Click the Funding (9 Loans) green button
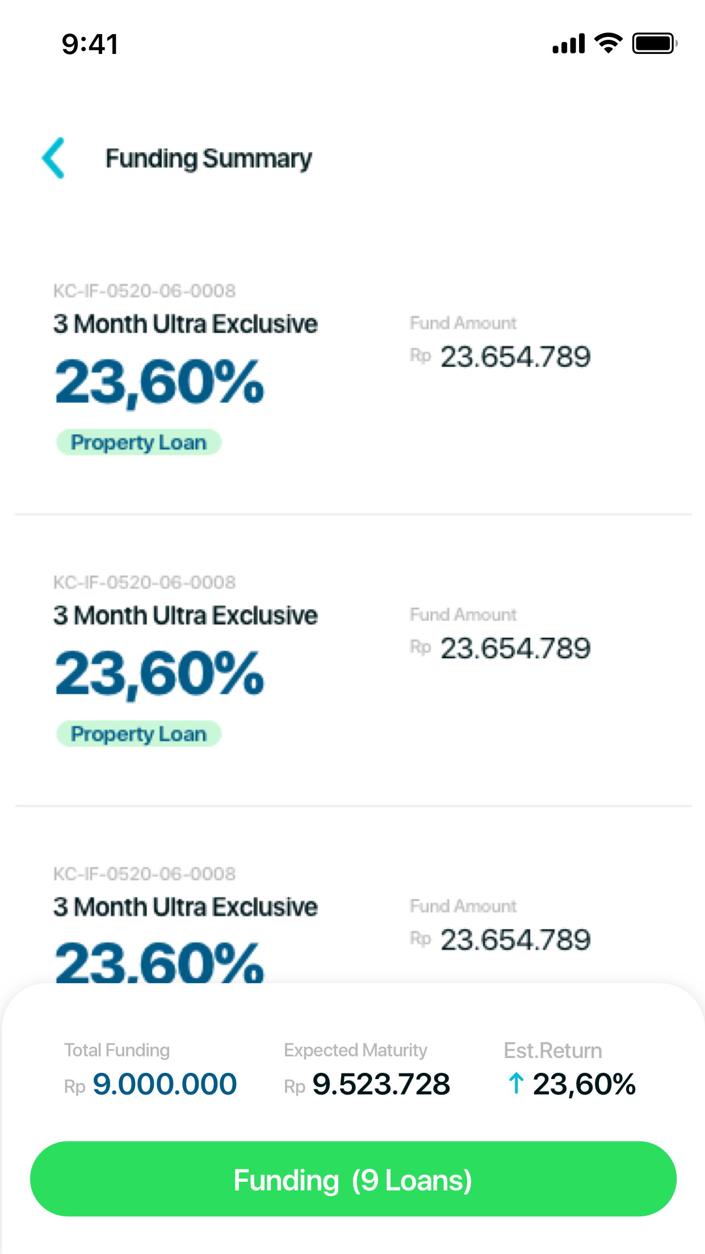This screenshot has height=1254, width=705. [x=353, y=1179]
